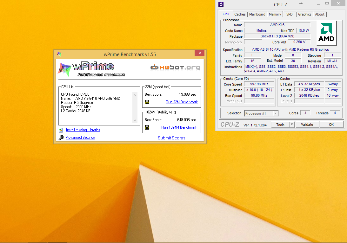Minimize the CPU-Z window
Screen dimensions: 347x243
point(318,4)
